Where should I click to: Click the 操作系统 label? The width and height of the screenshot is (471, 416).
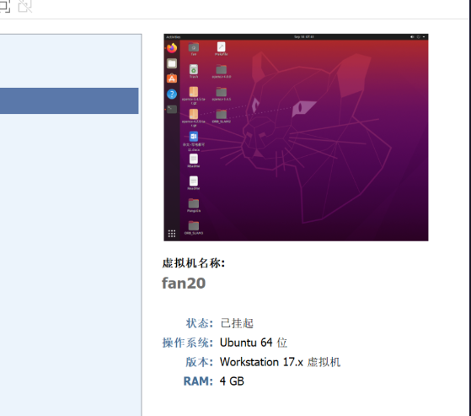coord(187,343)
